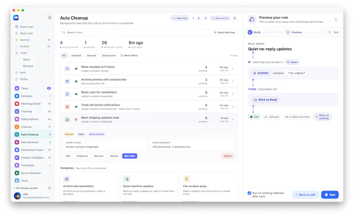Expand More filters
This screenshot has height=216, width=354.
point(129,56)
